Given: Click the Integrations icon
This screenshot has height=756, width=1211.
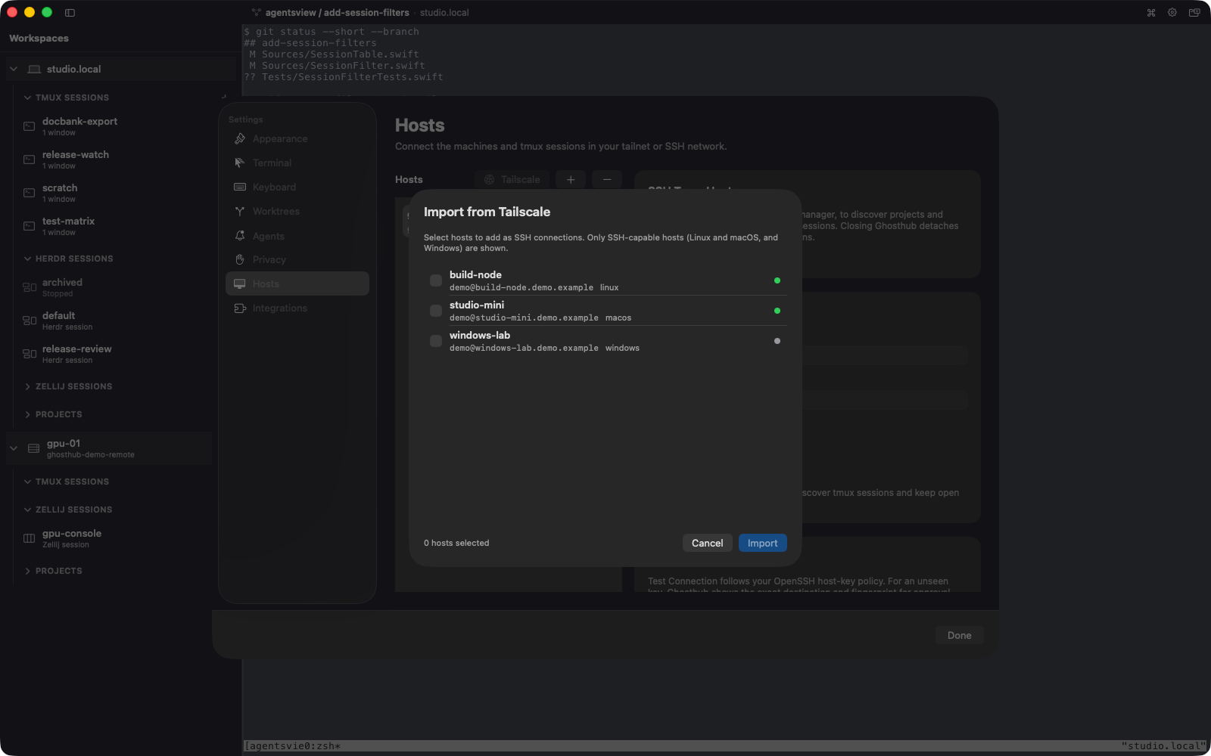Looking at the screenshot, I should 240,308.
